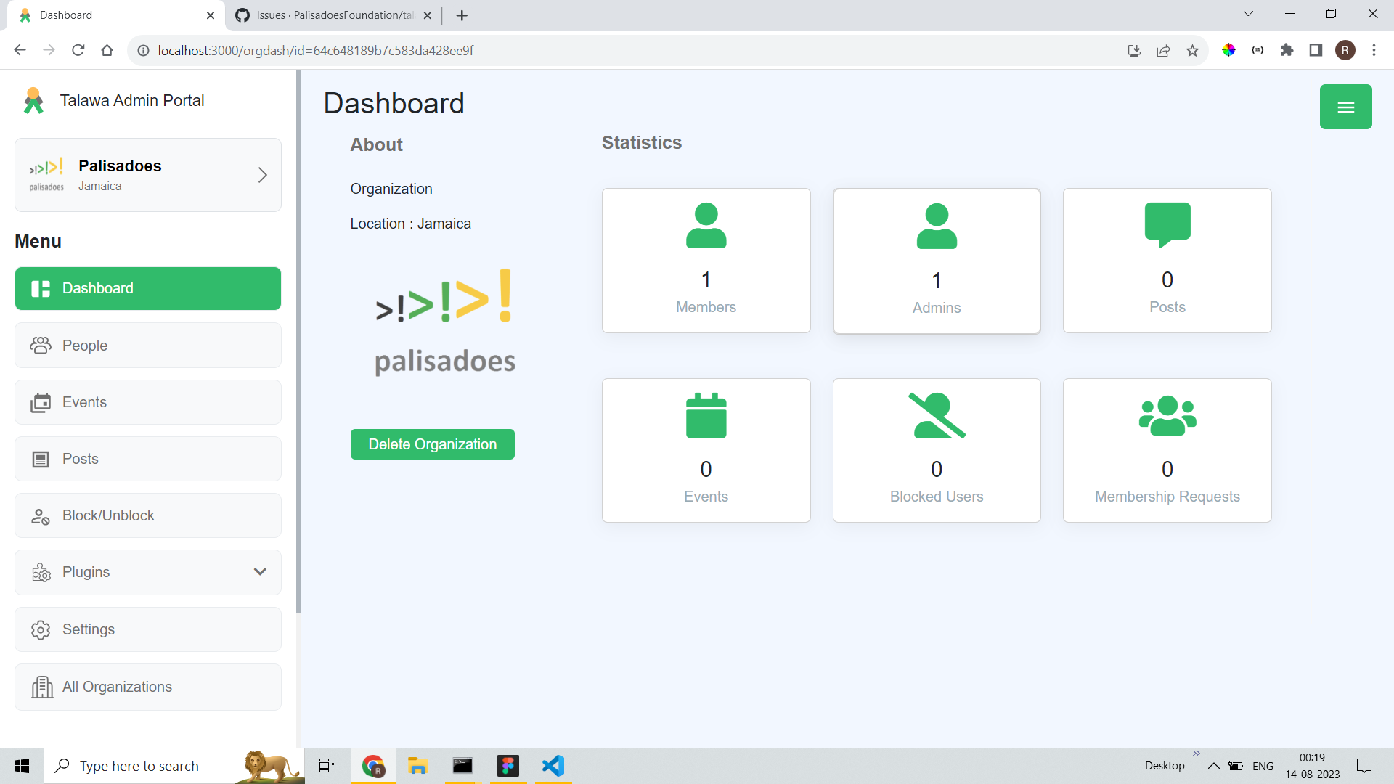Open Figma from the taskbar
Image resolution: width=1394 pixels, height=784 pixels.
tap(508, 766)
